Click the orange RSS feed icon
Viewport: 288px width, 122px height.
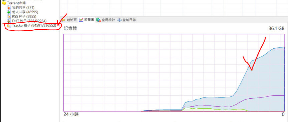pos(9,17)
